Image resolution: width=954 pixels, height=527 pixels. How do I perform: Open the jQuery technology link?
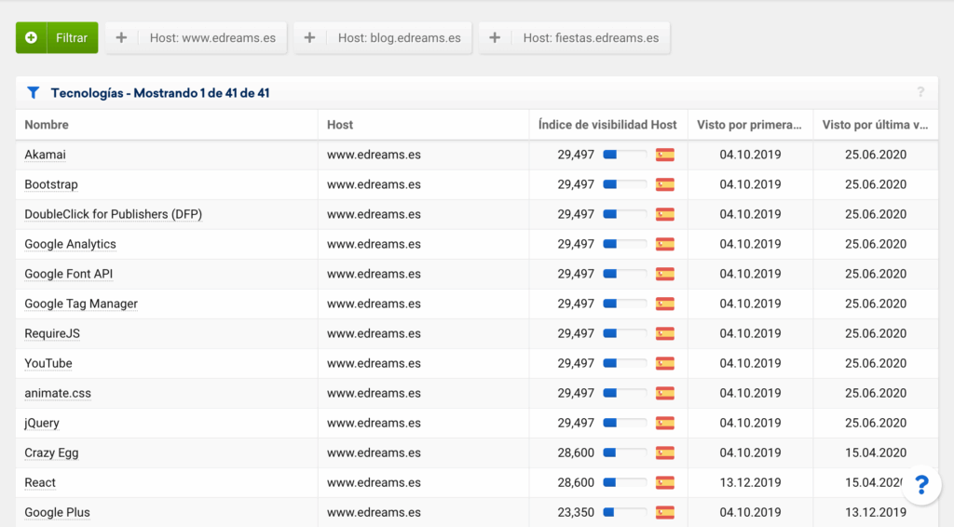point(41,423)
